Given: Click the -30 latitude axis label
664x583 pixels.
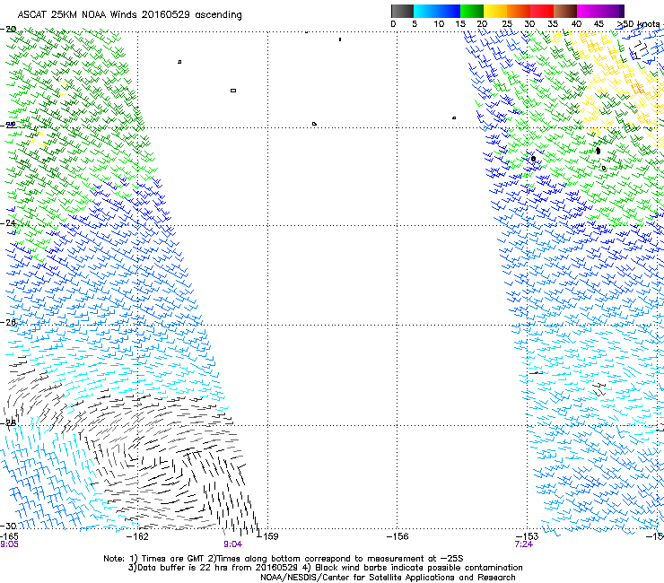Looking at the screenshot, I should [x=8, y=526].
